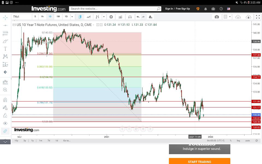Click the Free Sign Up link
The height and width of the screenshot is (164, 262).
(183, 9)
